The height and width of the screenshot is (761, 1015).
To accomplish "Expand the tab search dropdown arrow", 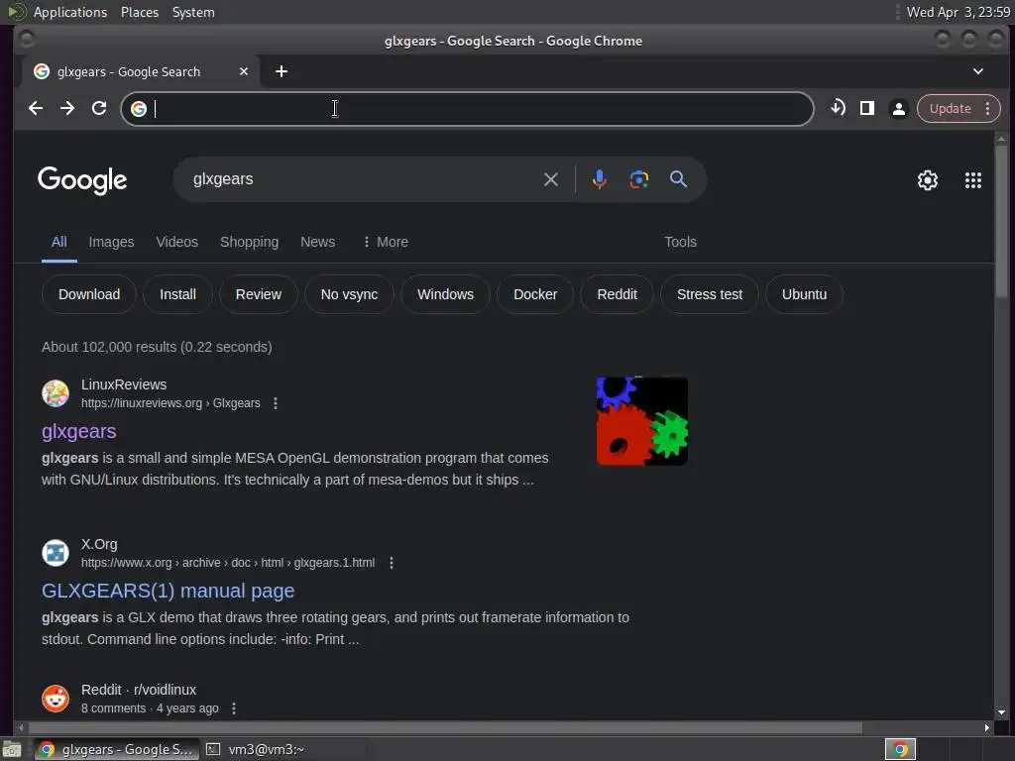I will pyautogui.click(x=978, y=71).
